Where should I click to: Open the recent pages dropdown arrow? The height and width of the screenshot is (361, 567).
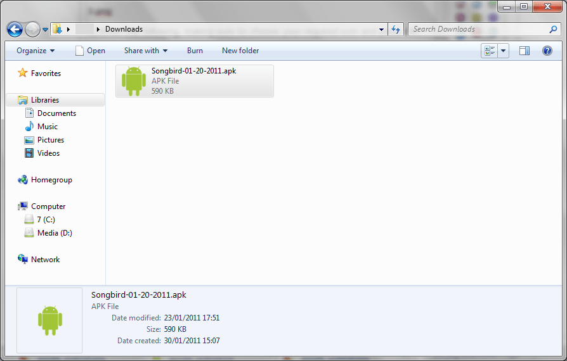coord(45,30)
